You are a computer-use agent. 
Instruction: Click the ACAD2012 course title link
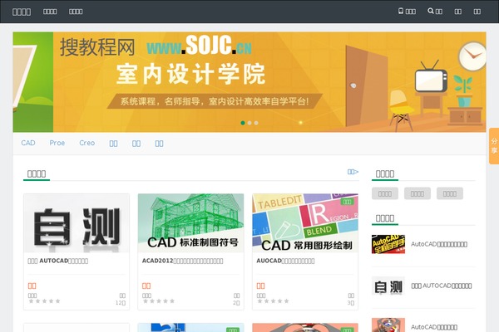click(x=183, y=261)
